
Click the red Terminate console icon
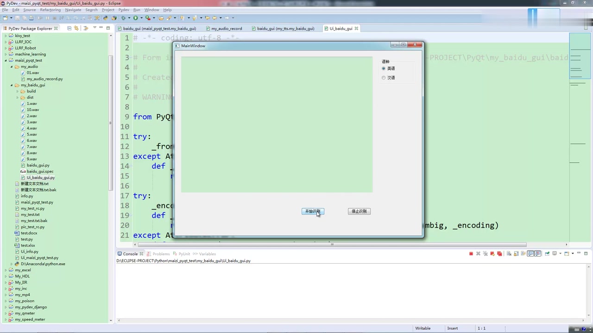coord(471,253)
